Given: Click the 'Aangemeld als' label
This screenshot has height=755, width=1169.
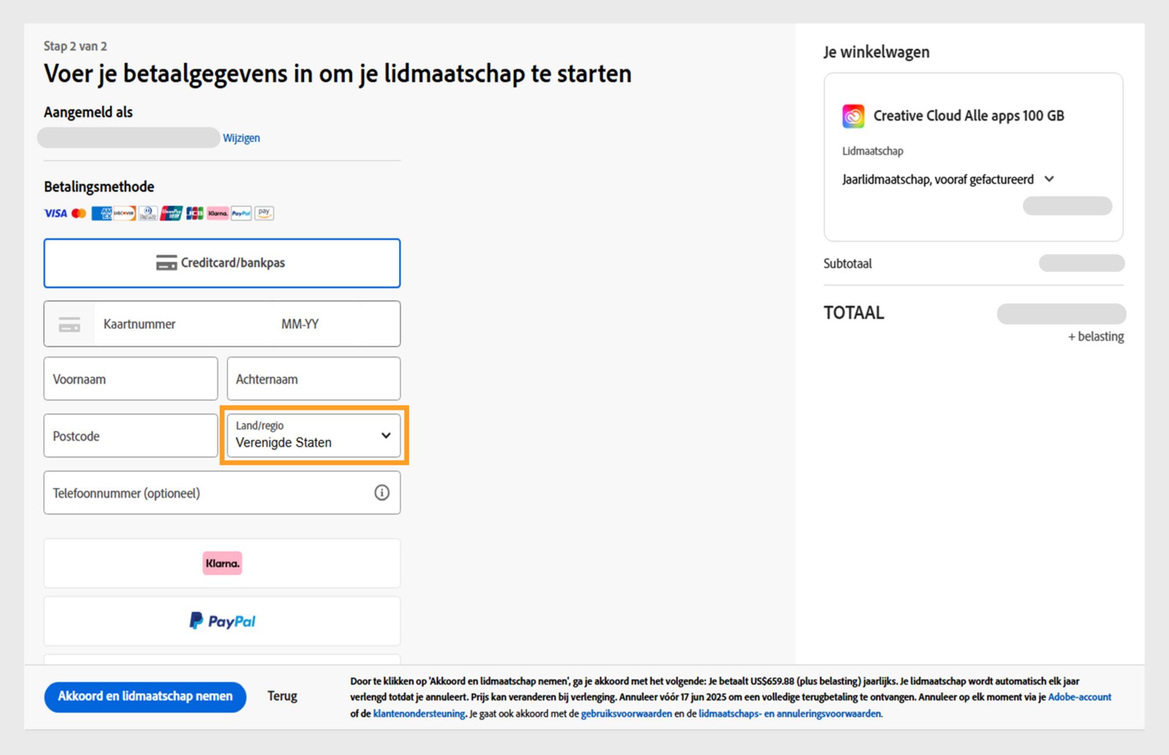Looking at the screenshot, I should (88, 112).
